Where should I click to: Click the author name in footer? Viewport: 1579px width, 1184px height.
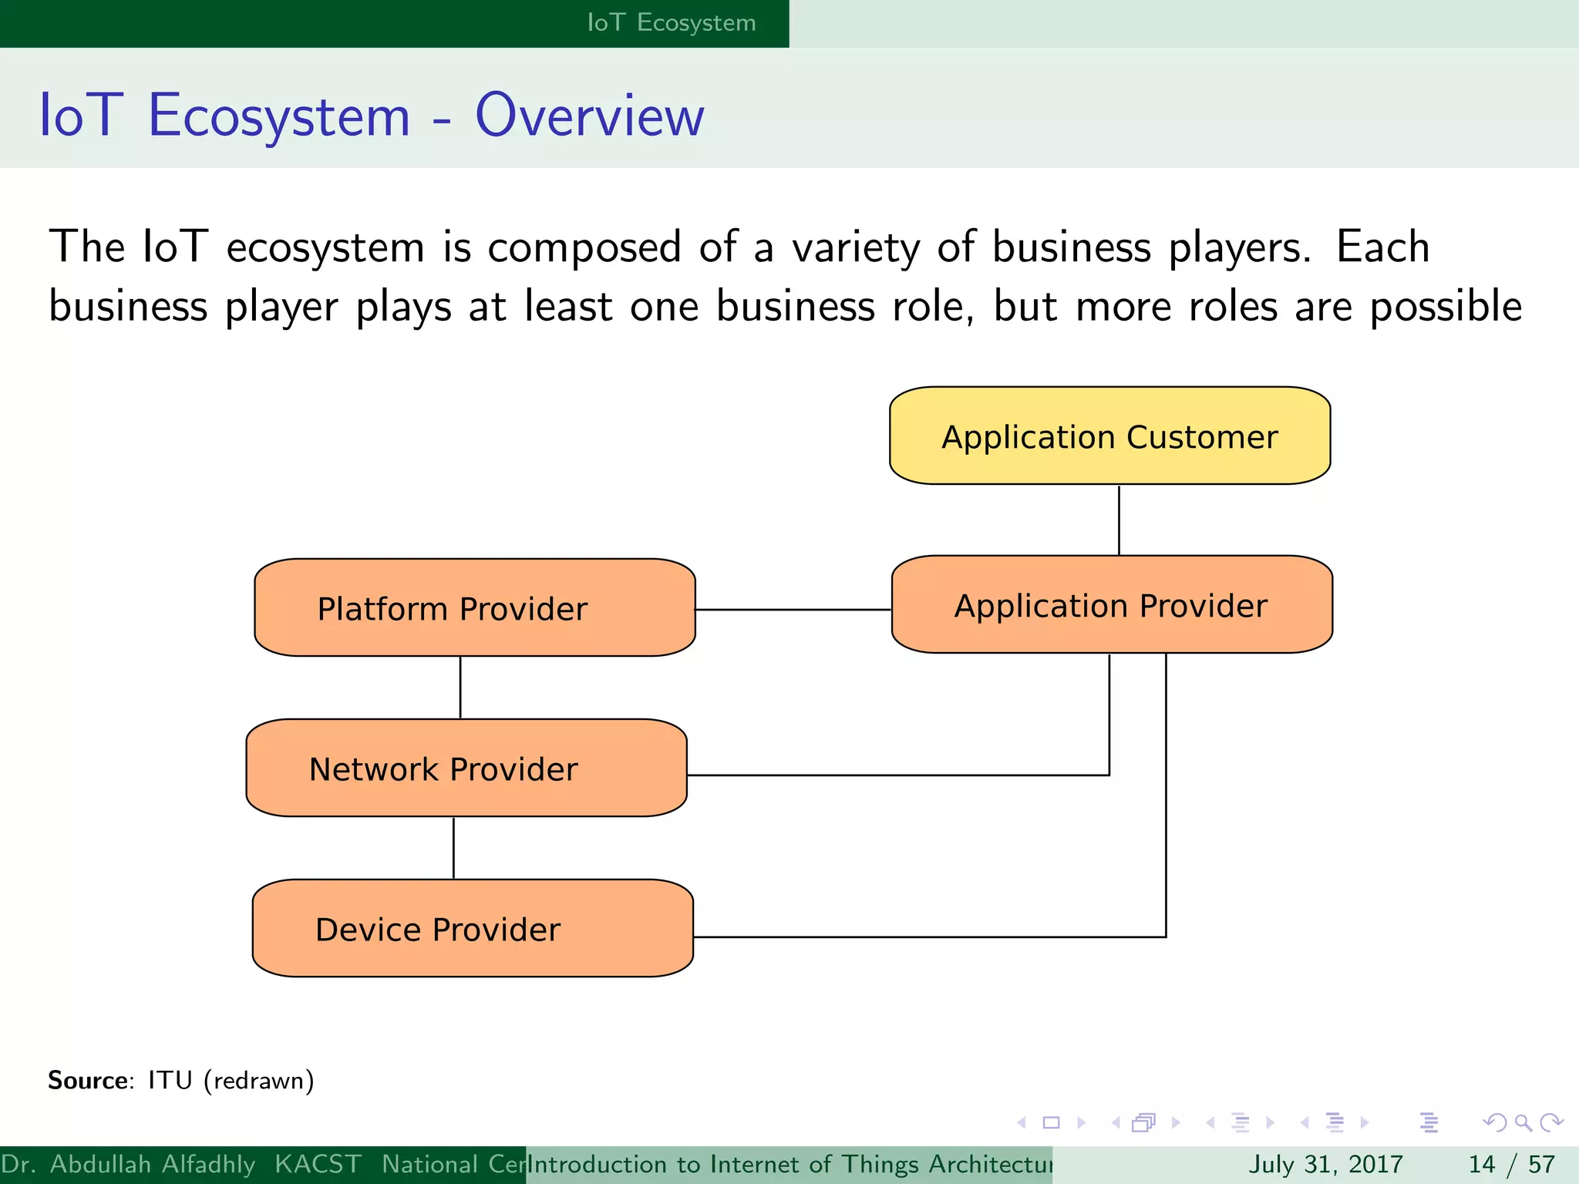click(128, 1164)
